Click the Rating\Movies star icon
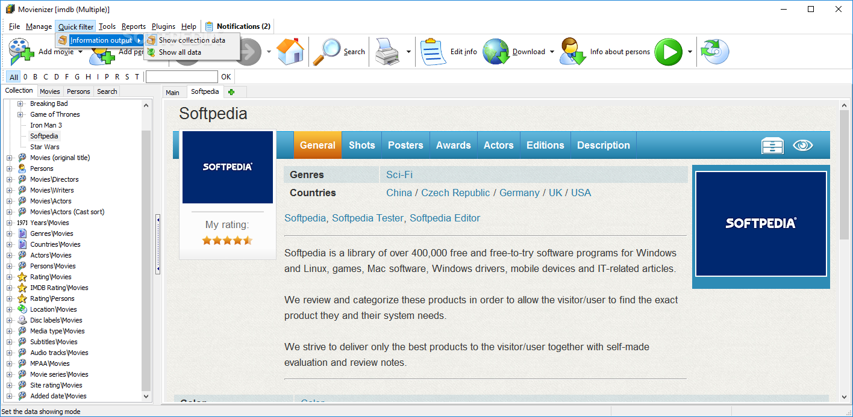Viewport: 853px width, 417px height. 22,277
